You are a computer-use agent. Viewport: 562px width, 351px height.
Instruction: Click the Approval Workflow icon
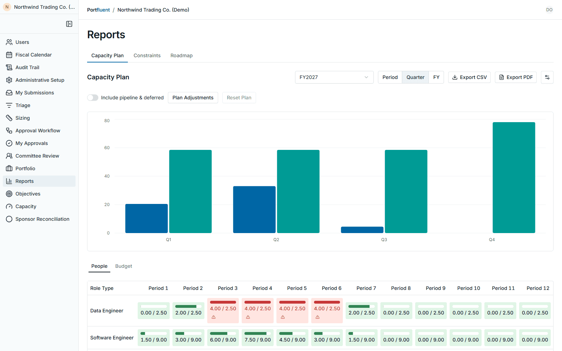[x=9, y=131]
